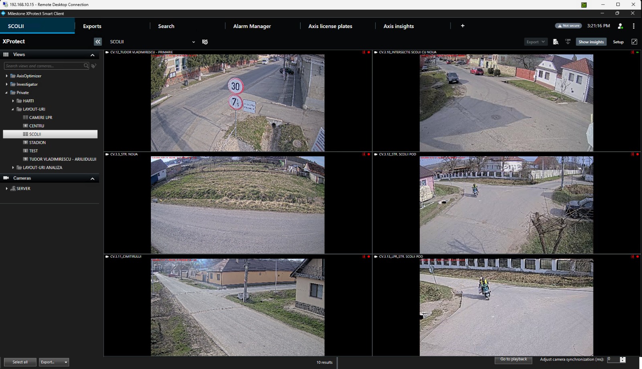Click camera icon of CV.3.13_LPR_STR. SCOLII POD pane
The width and height of the screenshot is (642, 369).
point(376,256)
